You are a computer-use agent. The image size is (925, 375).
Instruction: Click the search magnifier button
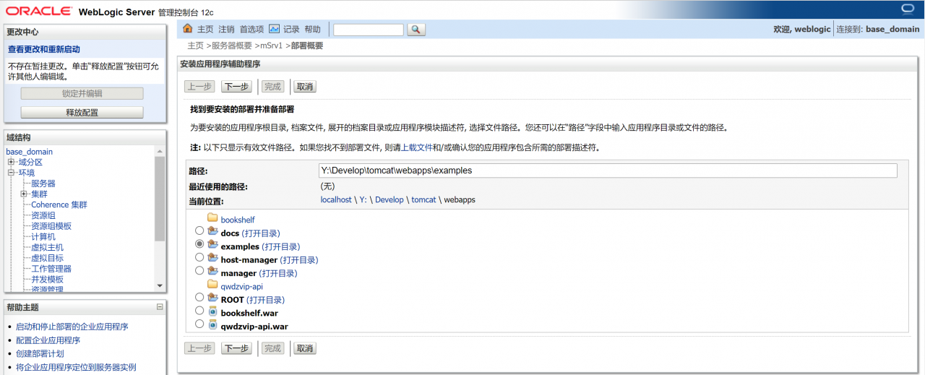pos(416,30)
